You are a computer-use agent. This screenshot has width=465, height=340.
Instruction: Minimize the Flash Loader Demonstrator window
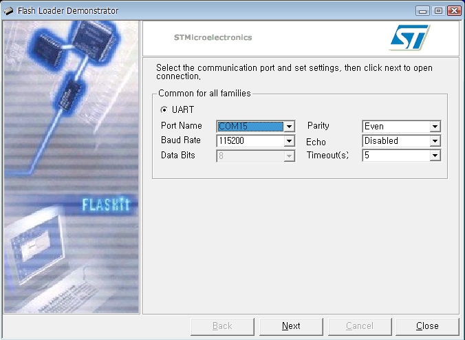[423, 11]
